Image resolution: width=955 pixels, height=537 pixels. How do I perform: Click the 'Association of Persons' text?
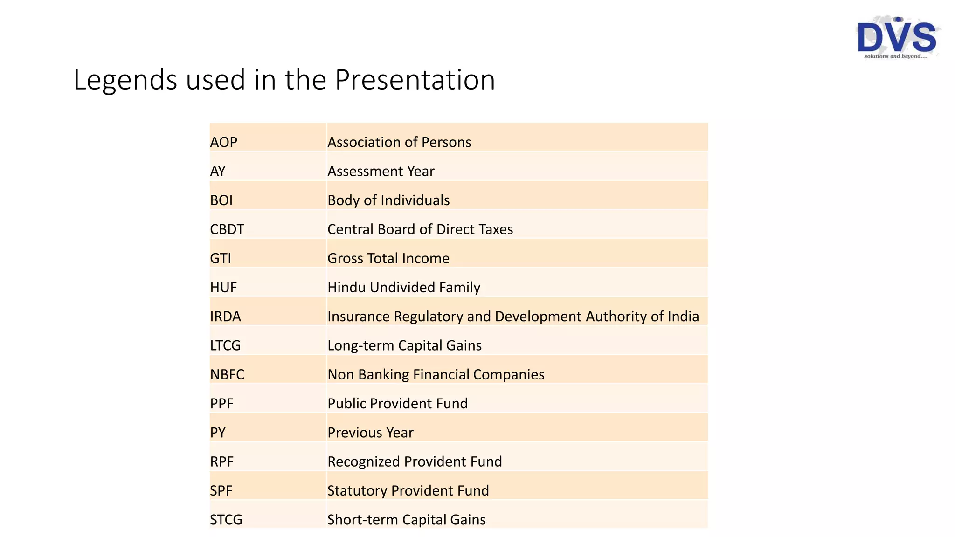click(399, 142)
